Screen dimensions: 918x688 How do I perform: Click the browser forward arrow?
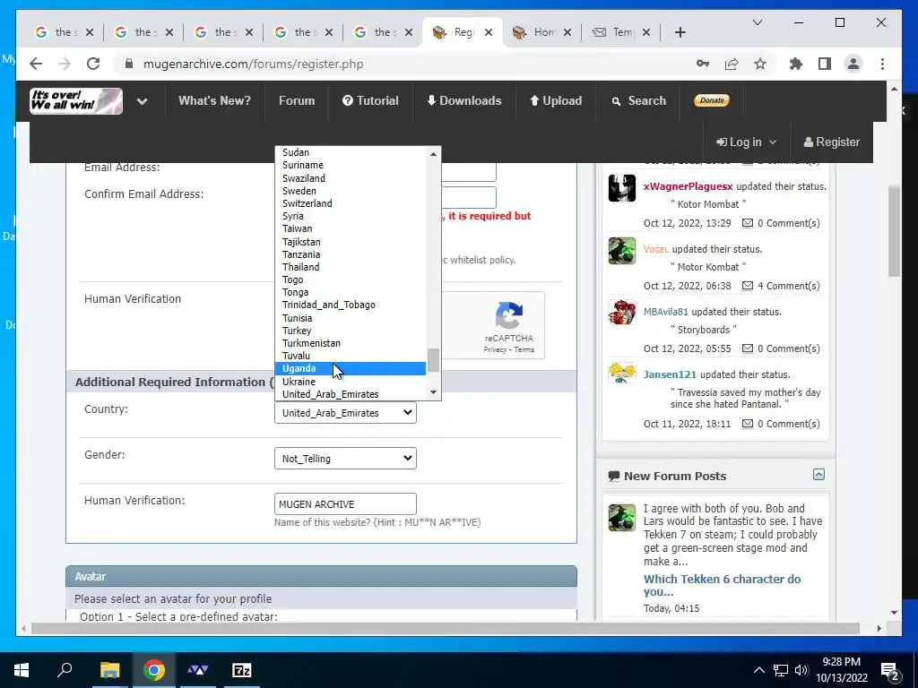65,64
